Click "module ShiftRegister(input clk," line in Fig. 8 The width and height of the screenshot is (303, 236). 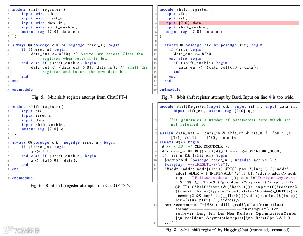(228, 106)
